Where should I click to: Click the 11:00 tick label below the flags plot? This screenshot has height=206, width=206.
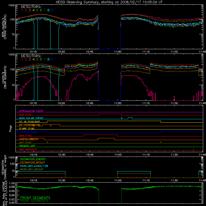(118, 155)
